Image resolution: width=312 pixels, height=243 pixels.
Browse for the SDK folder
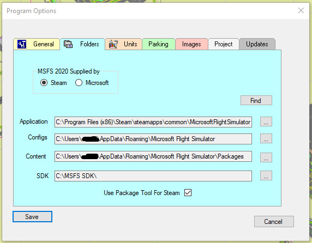(266, 175)
